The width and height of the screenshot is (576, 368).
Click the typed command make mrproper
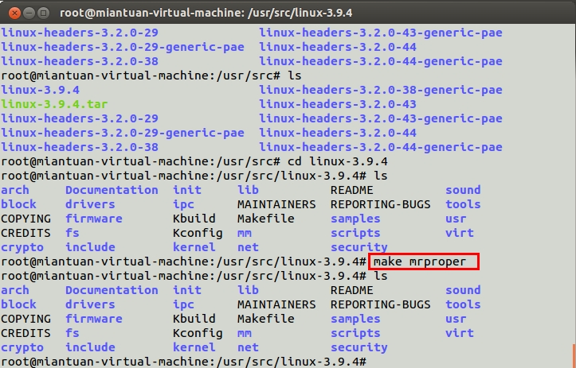pyautogui.click(x=420, y=261)
